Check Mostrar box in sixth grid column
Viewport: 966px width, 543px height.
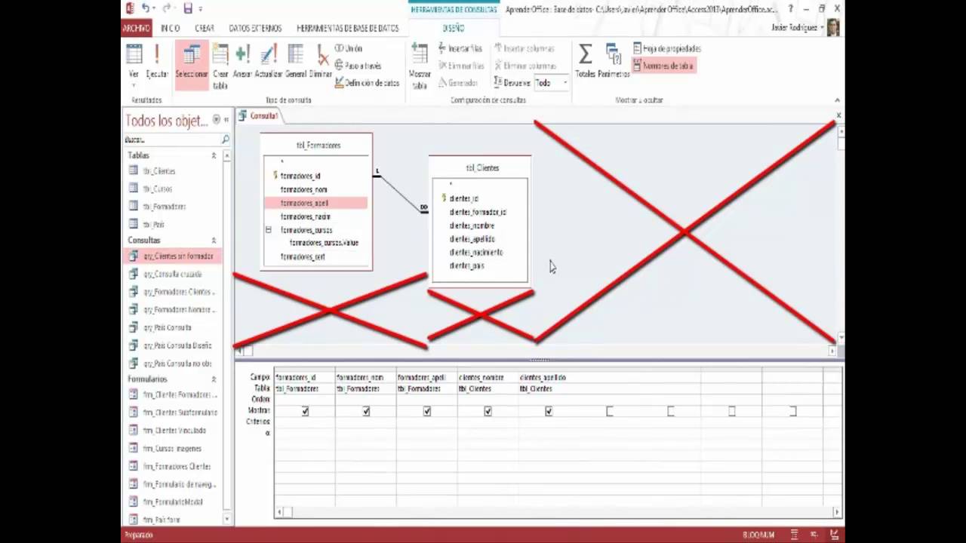click(x=610, y=411)
